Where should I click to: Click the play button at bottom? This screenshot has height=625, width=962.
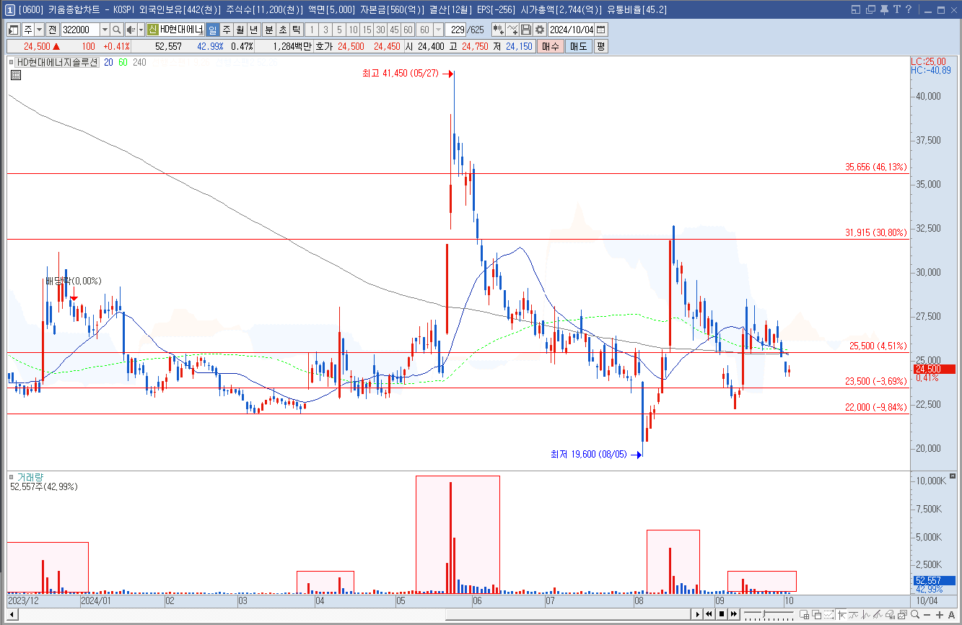click(x=698, y=614)
